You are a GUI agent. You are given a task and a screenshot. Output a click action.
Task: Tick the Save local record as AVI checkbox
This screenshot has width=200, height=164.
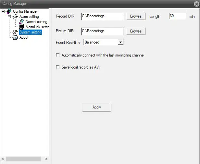coord(58,67)
